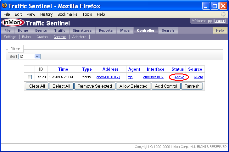Open the fgs agent link
229x152 pixels.
tap(130, 77)
